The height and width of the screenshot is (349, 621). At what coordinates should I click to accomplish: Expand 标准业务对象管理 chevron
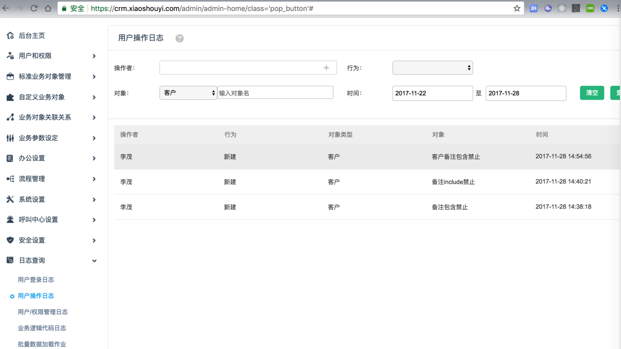point(94,77)
